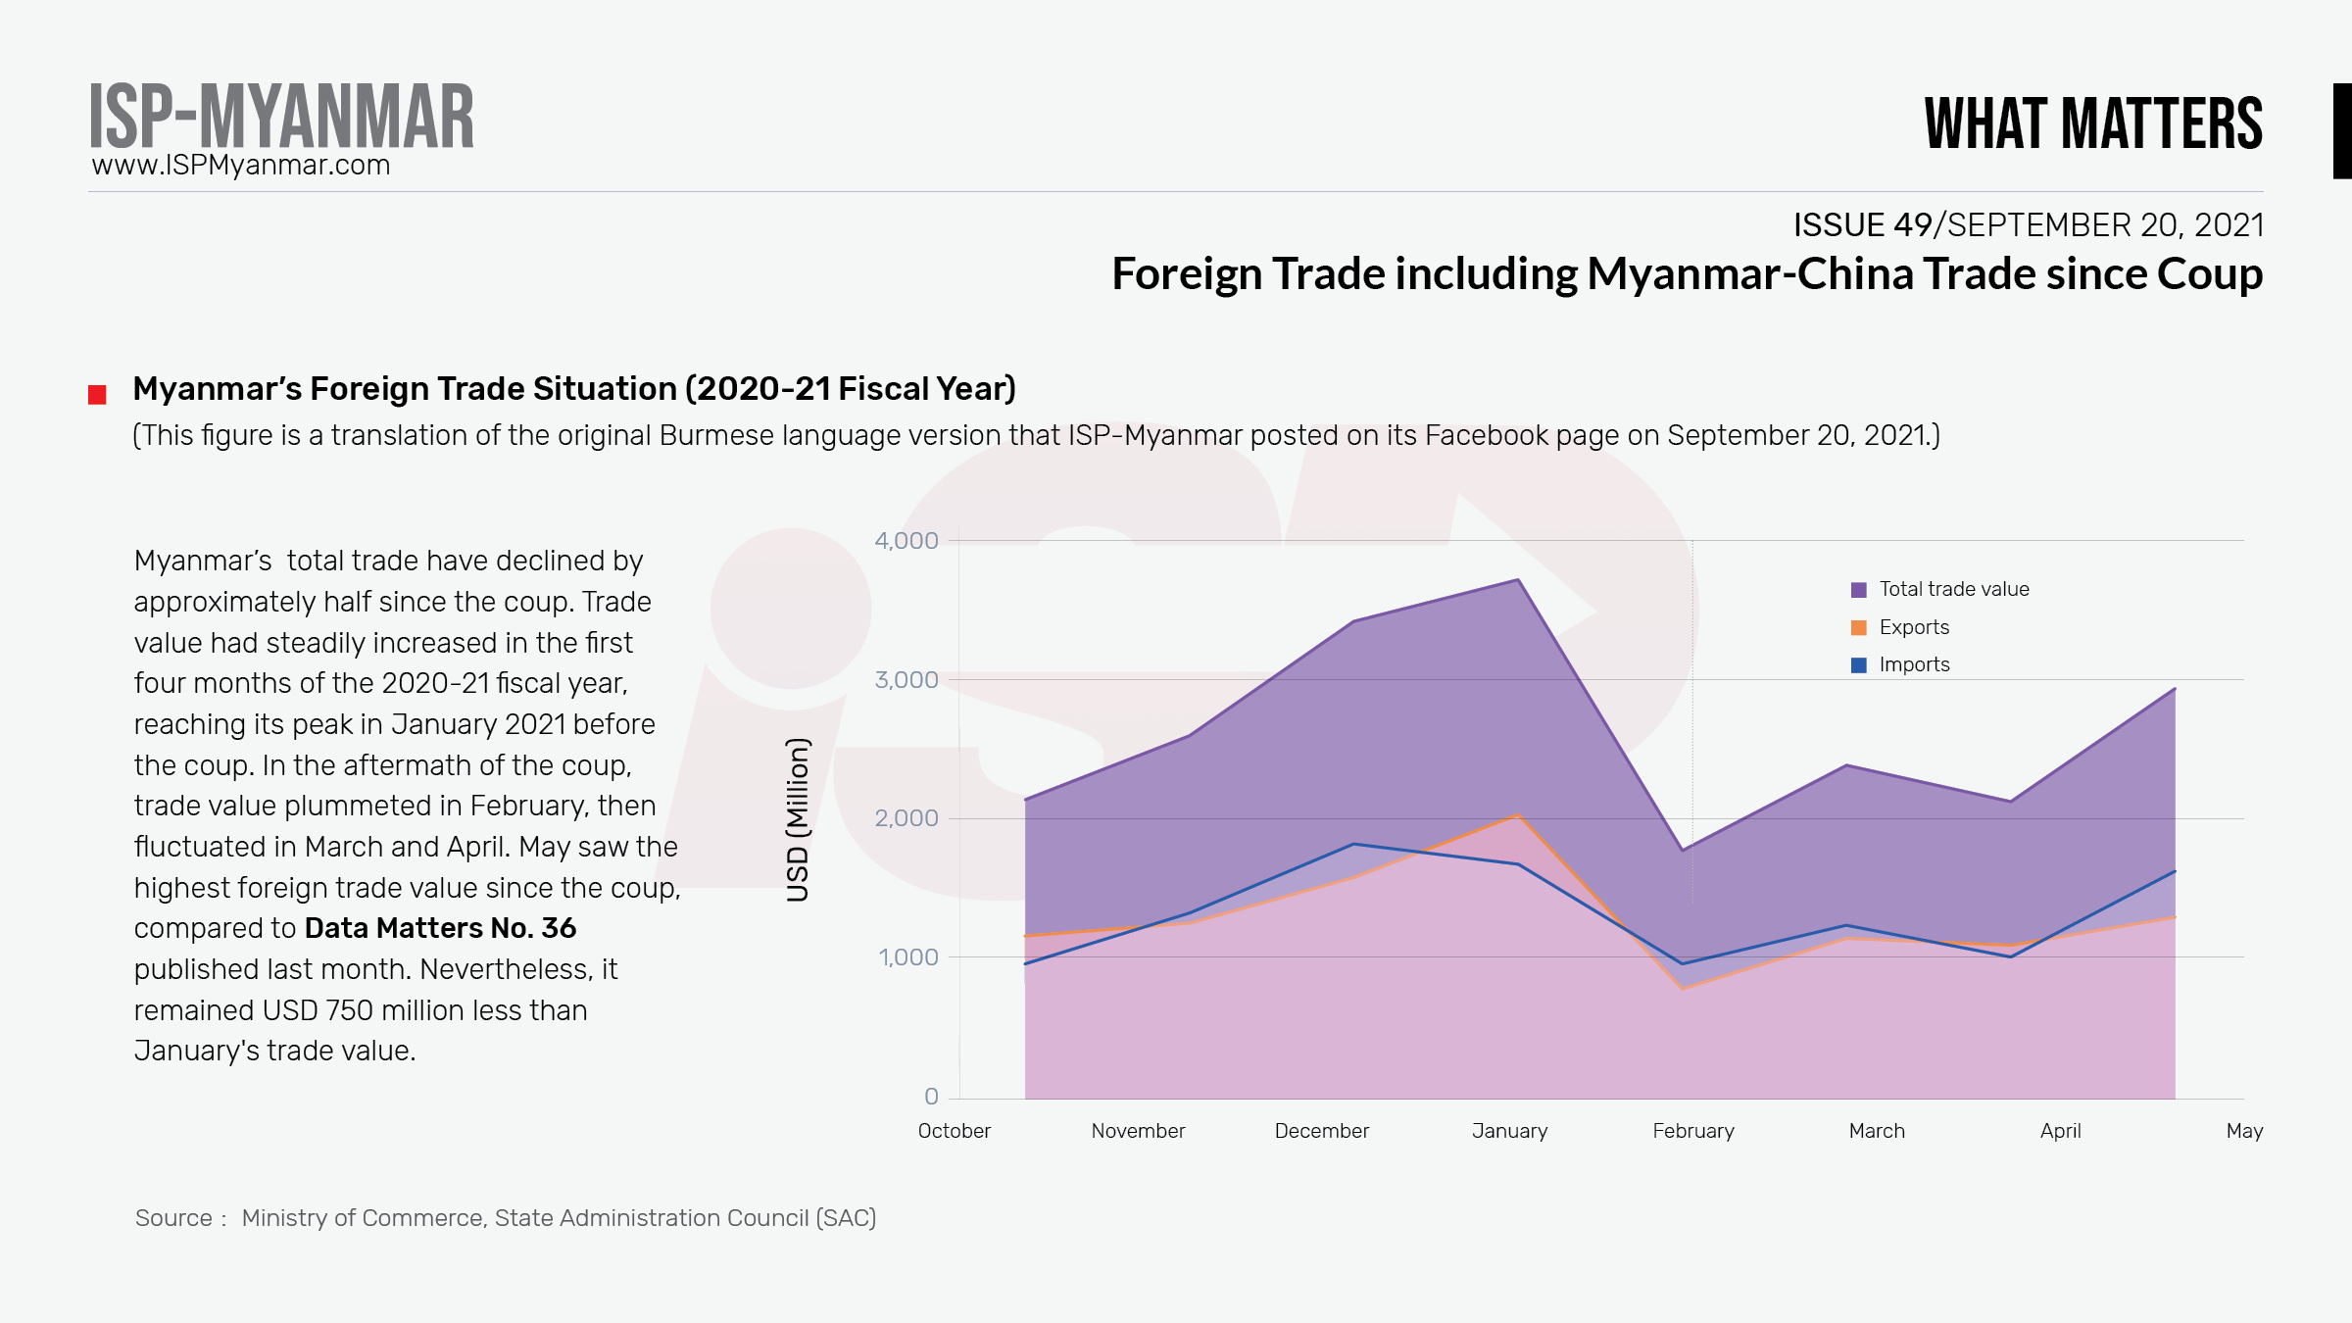Viewport: 2352px width, 1323px height.
Task: Click the January label on the x-axis
Action: click(1509, 1131)
